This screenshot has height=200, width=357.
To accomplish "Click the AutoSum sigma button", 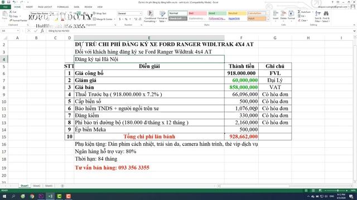I will (305, 12).
